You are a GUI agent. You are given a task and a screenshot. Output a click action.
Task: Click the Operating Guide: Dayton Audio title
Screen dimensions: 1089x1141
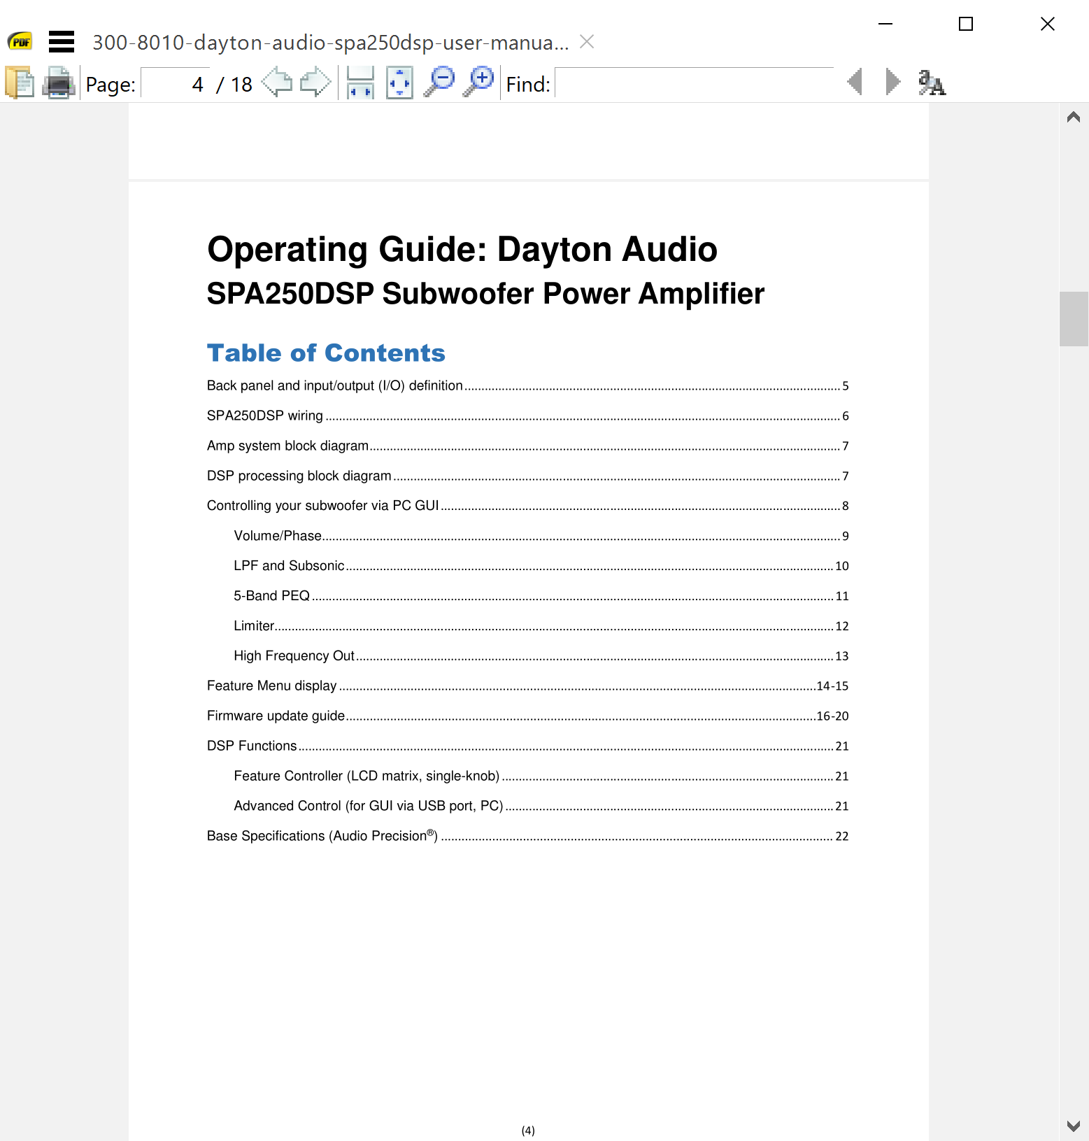tap(462, 250)
